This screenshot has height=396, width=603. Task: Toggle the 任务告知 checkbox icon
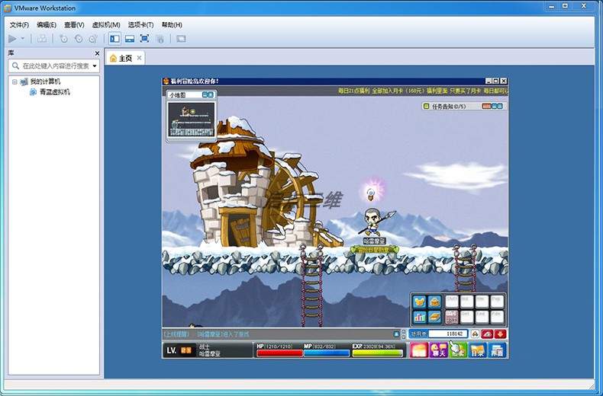click(426, 106)
